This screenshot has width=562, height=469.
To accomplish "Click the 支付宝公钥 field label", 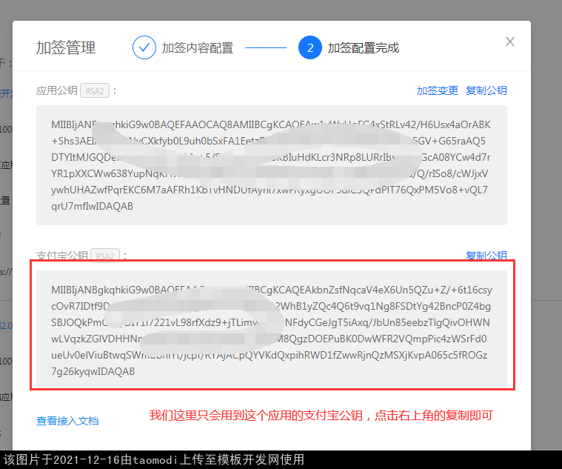I will pos(61,256).
